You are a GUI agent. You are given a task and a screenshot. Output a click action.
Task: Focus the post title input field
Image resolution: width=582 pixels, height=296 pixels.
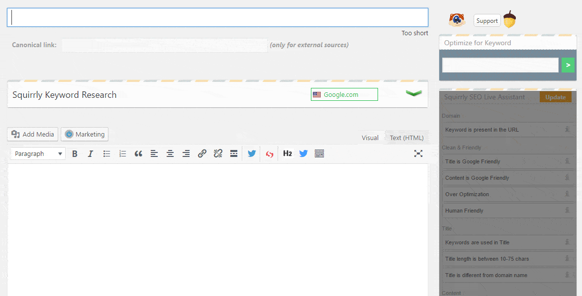[217, 17]
